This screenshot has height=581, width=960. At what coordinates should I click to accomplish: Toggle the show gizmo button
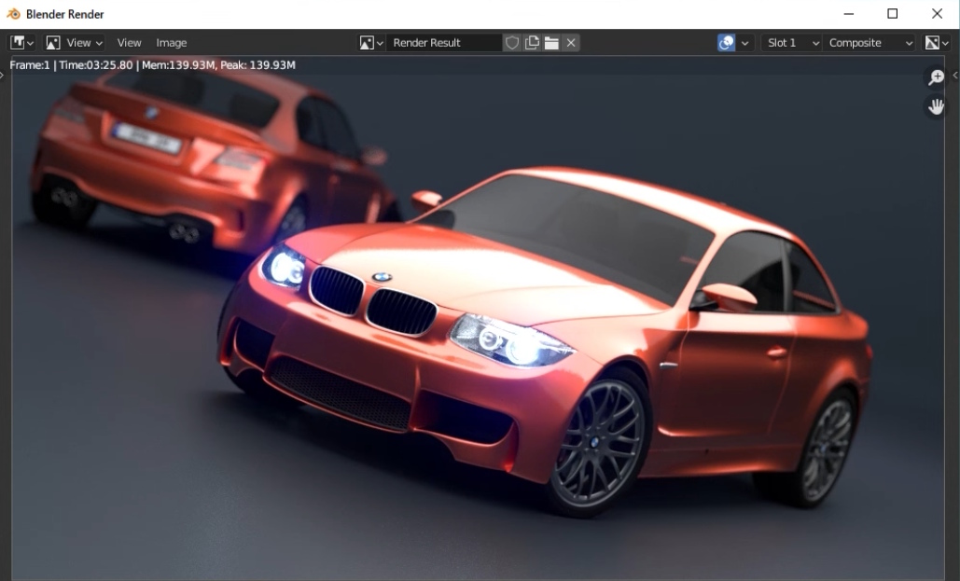(x=726, y=43)
